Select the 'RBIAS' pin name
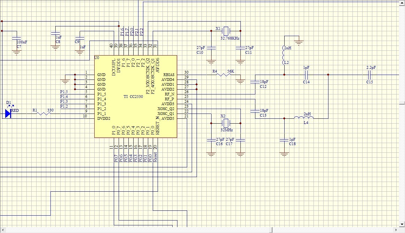Viewport: 405px width, 233px height. (x=169, y=75)
